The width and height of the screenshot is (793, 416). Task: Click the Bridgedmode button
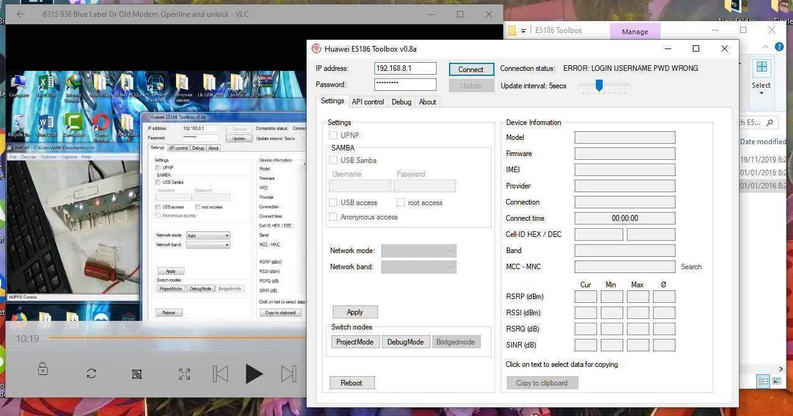[x=456, y=342]
